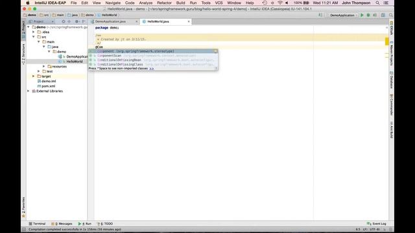The height and width of the screenshot is (233, 415).
Task: Open the Refactor menu
Action: pos(164,3)
